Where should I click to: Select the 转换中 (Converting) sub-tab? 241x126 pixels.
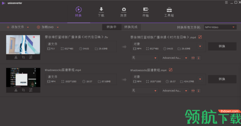[111, 27]
